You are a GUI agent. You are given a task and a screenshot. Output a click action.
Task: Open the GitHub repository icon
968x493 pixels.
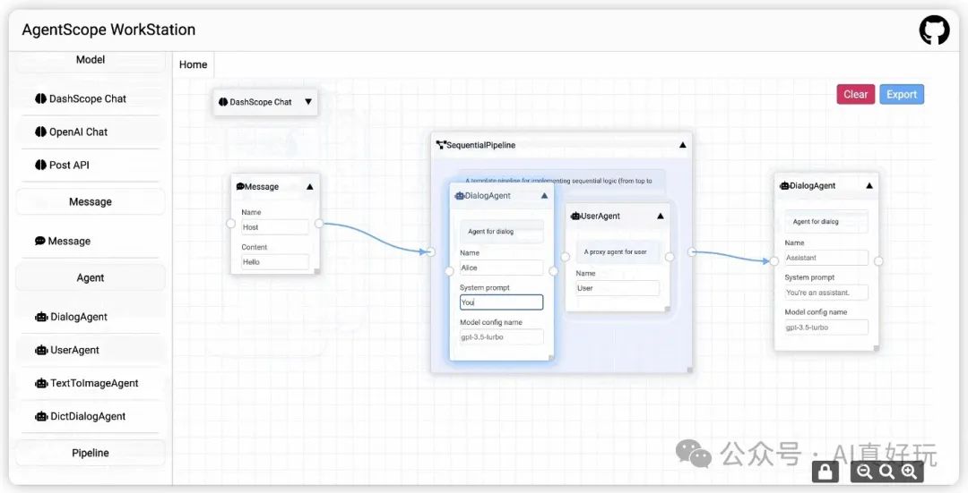[x=934, y=30]
